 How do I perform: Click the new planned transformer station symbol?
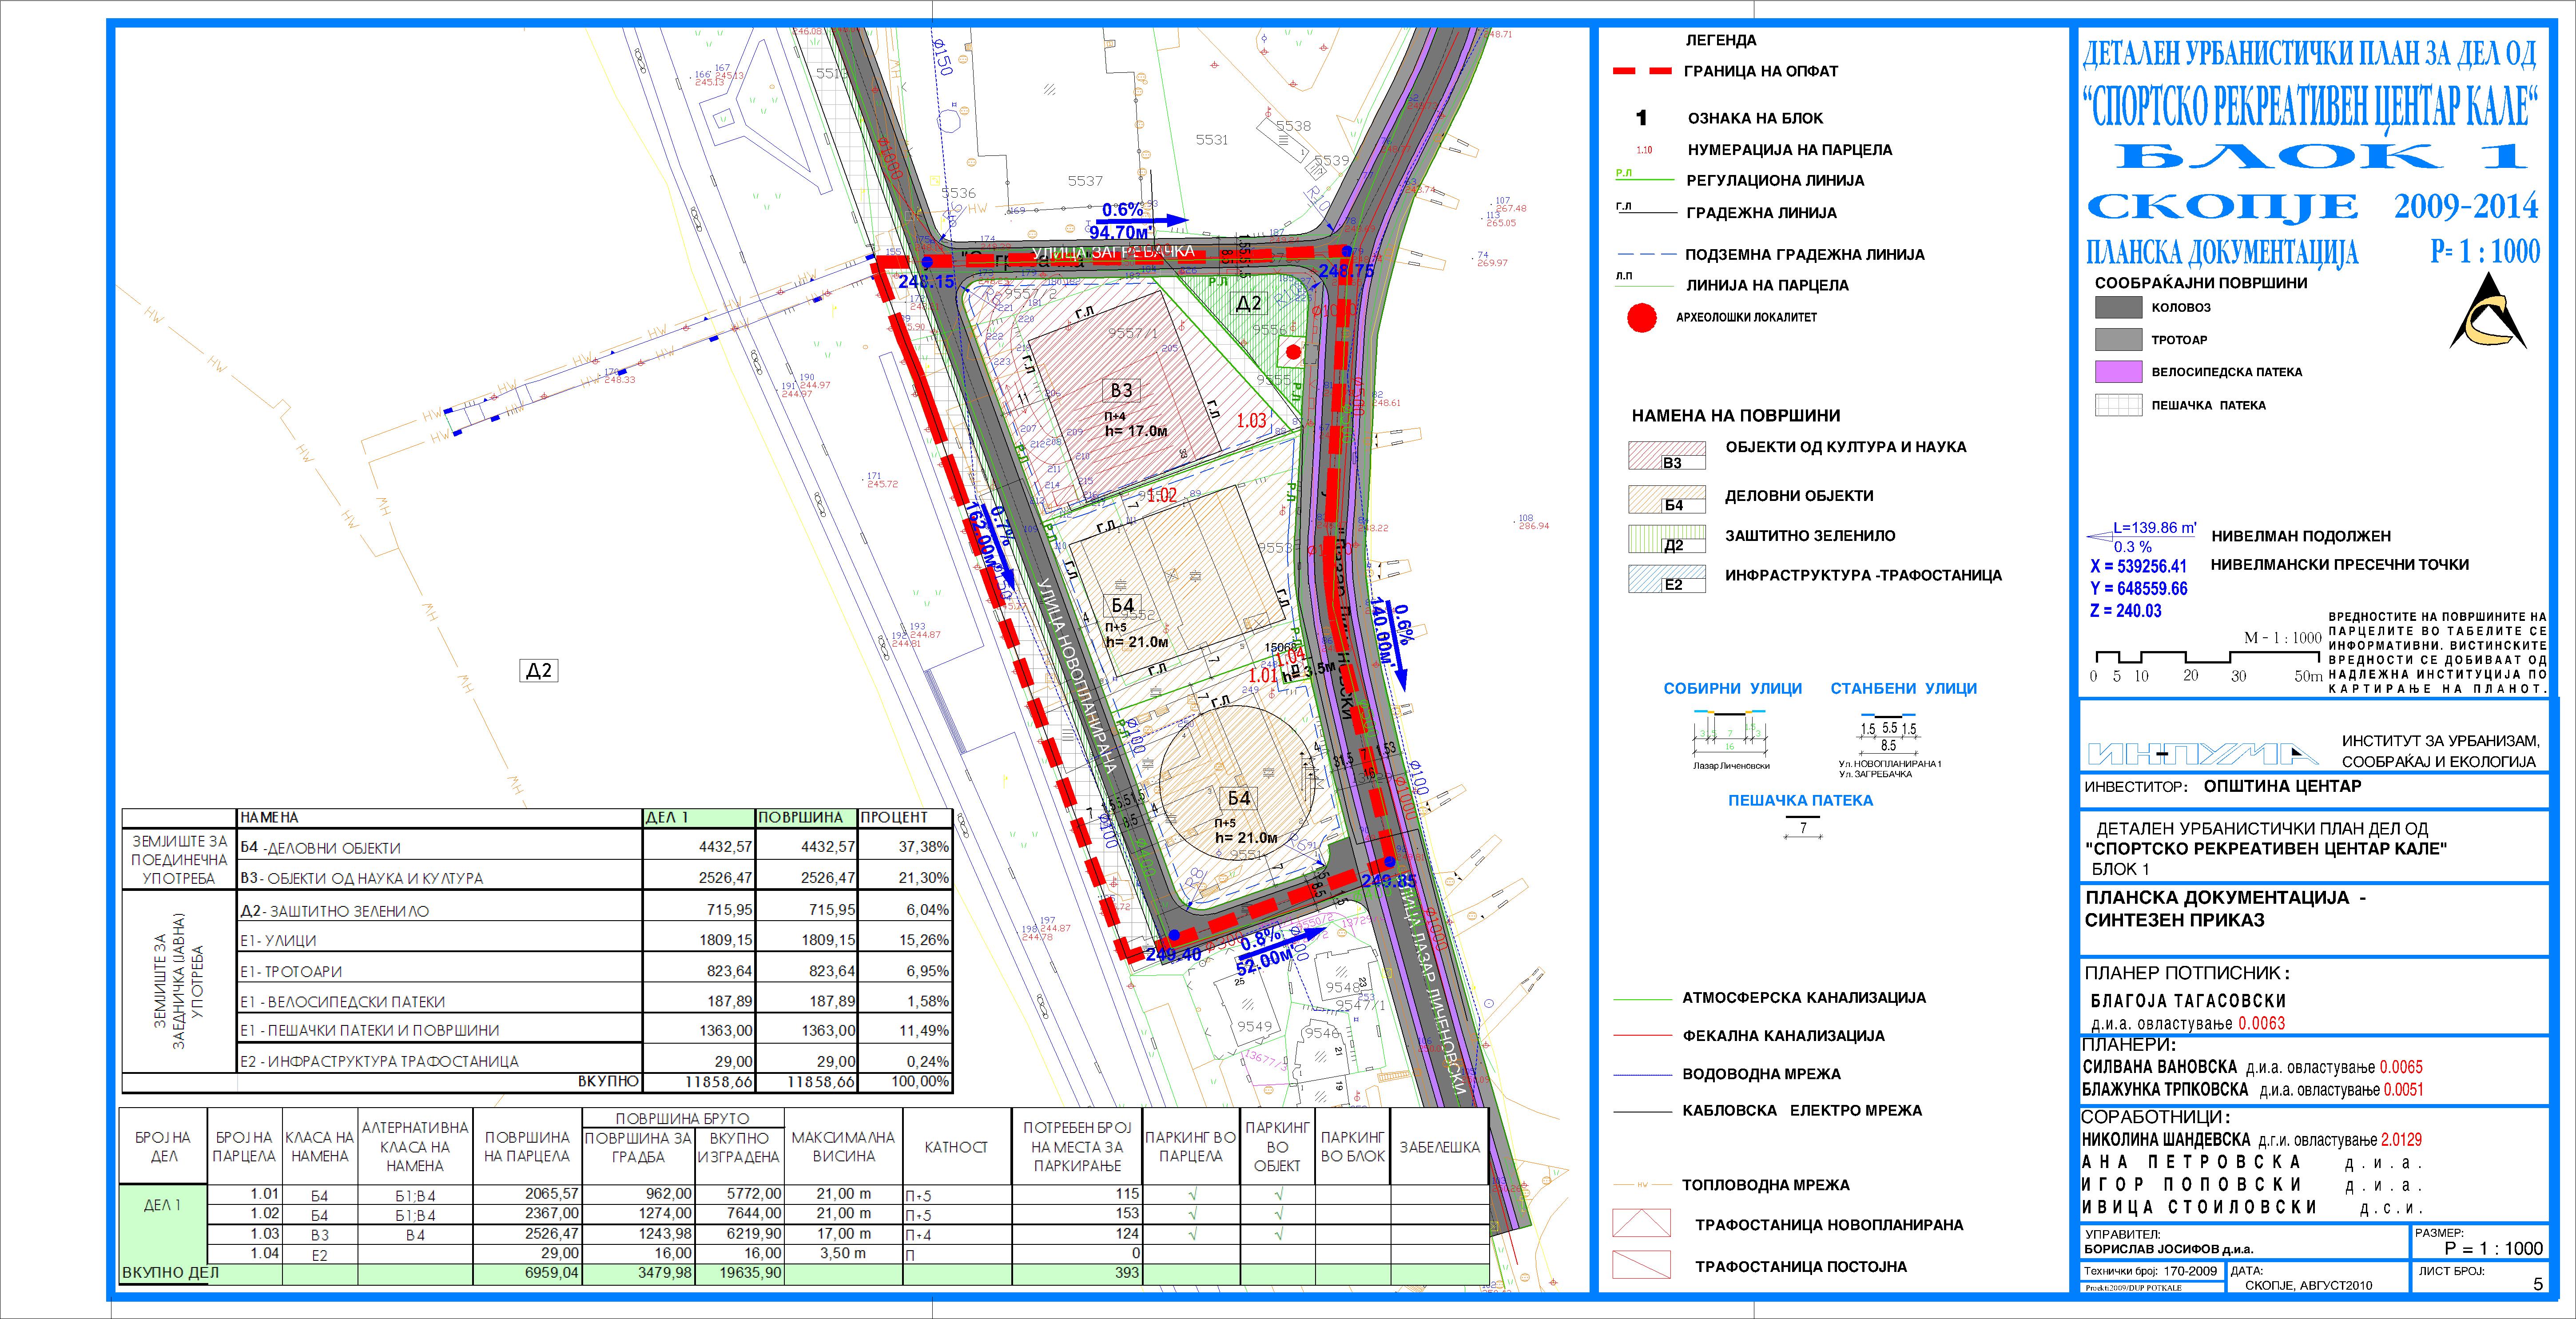coord(1641,1223)
